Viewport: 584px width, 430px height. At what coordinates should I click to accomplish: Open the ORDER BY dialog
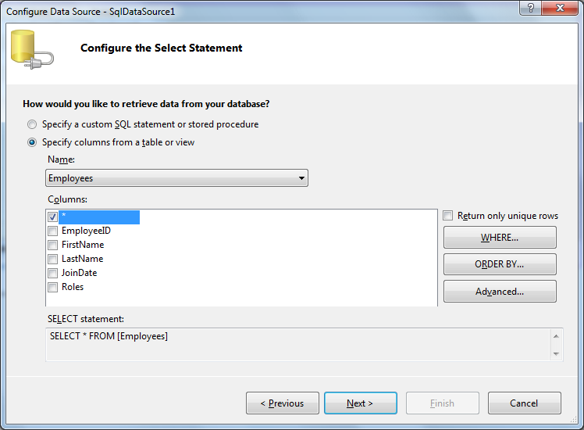[x=500, y=264]
